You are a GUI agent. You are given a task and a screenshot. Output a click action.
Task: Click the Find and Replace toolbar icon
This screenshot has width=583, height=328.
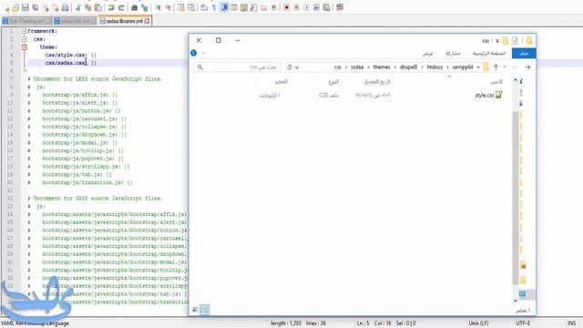point(145,8)
